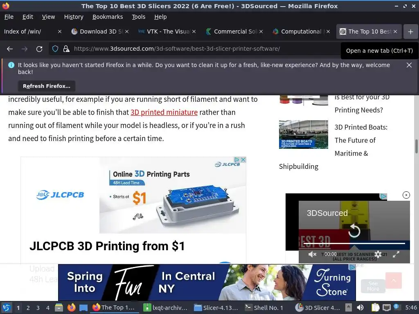Click JLCPCB 3D Printing from $1 headline
Viewport: 419px width, 314px height.
click(107, 246)
